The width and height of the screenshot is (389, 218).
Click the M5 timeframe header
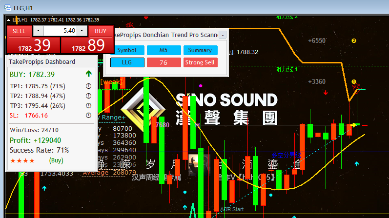coord(164,50)
